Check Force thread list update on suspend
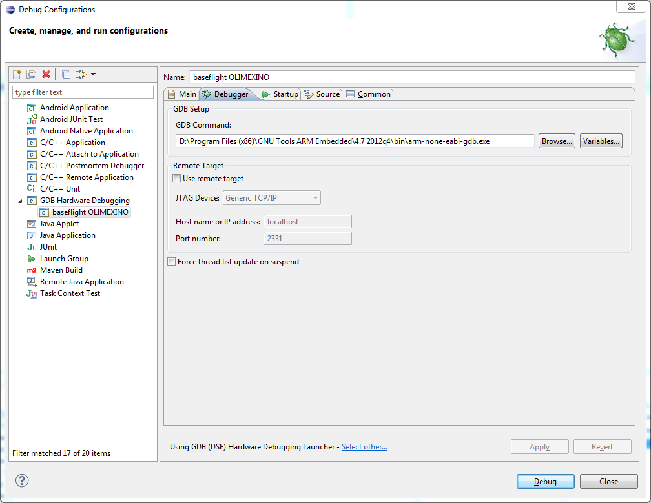Image resolution: width=651 pixels, height=503 pixels. pos(171,261)
